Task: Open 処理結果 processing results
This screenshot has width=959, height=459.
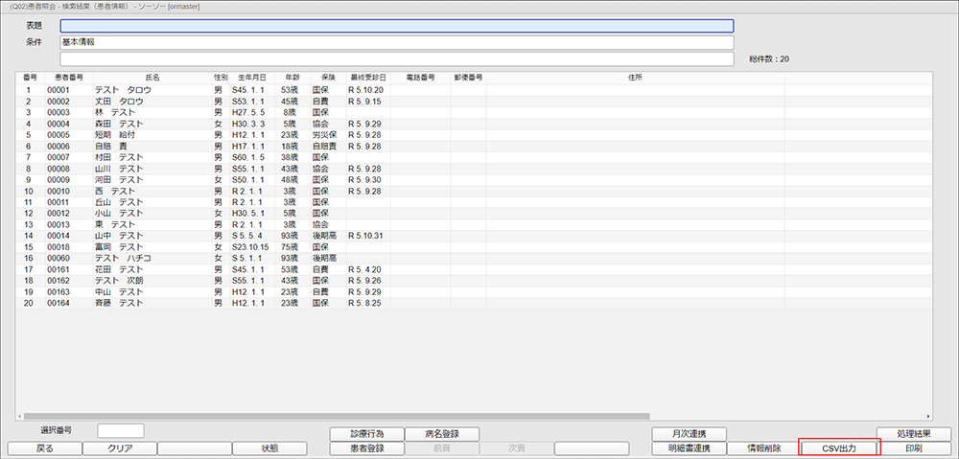Action: (913, 433)
